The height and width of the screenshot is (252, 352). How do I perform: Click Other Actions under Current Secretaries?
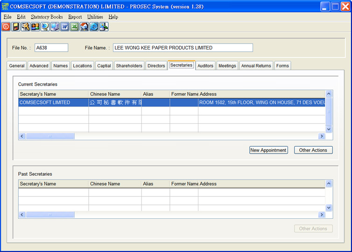313,150
